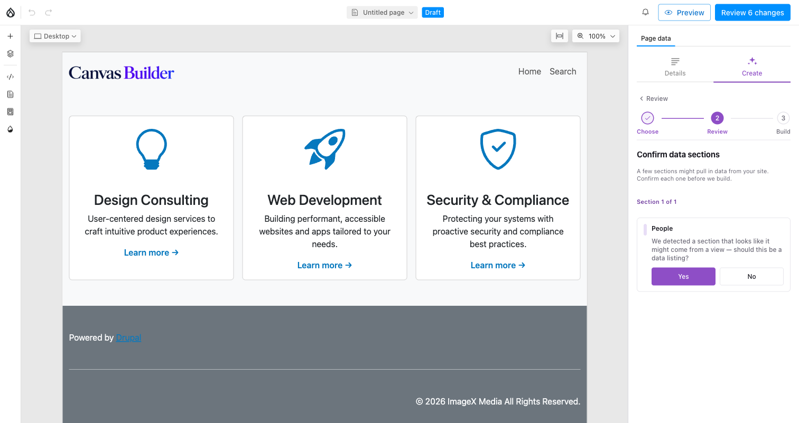Open the Drupal link in footer
The image size is (799, 423).
[x=128, y=337]
